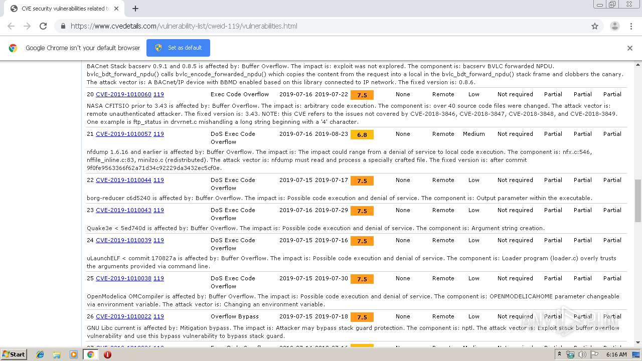Open Windows Explorer folder from the taskbar
The width and height of the screenshot is (642, 361).
57,354
